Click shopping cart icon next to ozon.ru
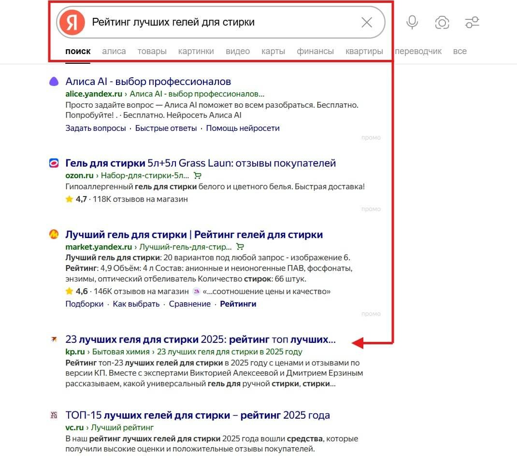 tap(197, 175)
